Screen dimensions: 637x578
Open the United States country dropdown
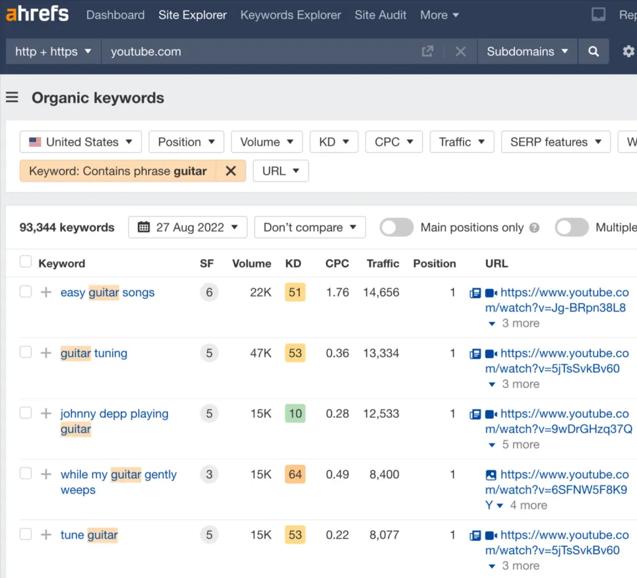click(x=81, y=142)
